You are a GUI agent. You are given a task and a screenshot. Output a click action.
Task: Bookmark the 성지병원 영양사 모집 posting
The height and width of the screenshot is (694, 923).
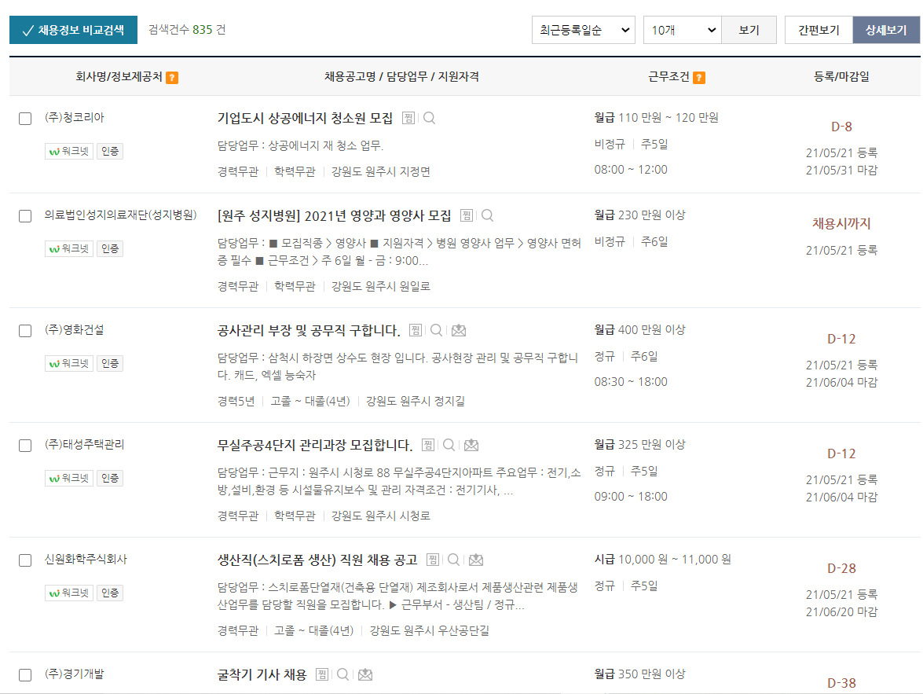point(466,215)
